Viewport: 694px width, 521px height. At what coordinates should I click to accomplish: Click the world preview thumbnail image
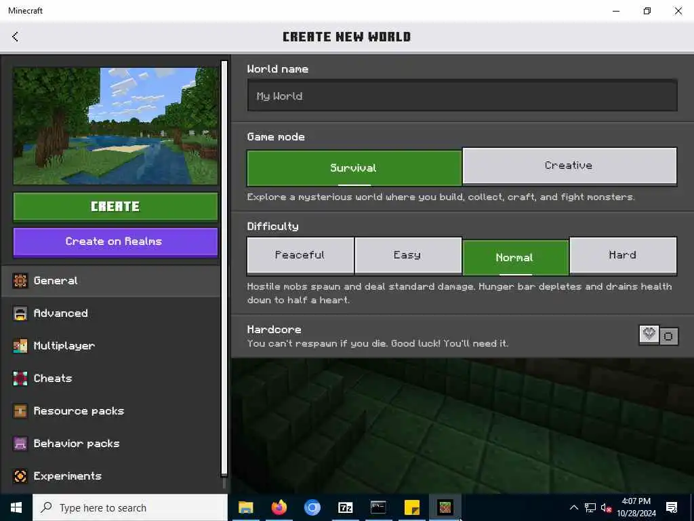tap(115, 126)
